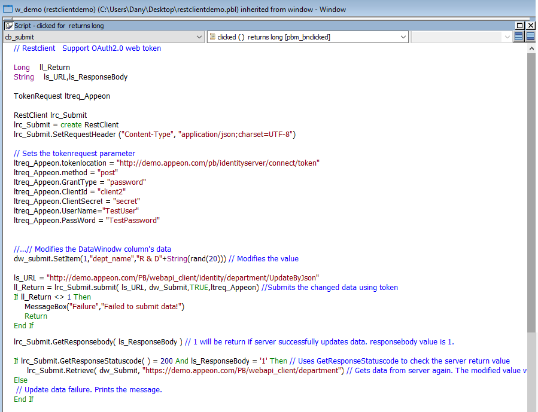Click the 'Sets the tokenrequest parameter' comment
The image size is (538, 412).
(x=74, y=154)
